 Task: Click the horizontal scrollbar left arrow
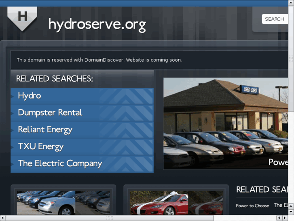click(x=3, y=218)
